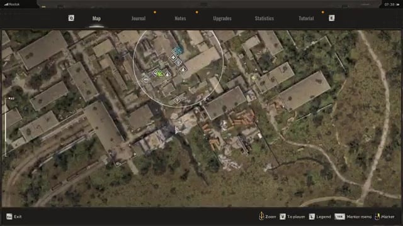The width and height of the screenshot is (403, 226).
Task: Click the Q previous-tab key icon
Action: pos(71,18)
